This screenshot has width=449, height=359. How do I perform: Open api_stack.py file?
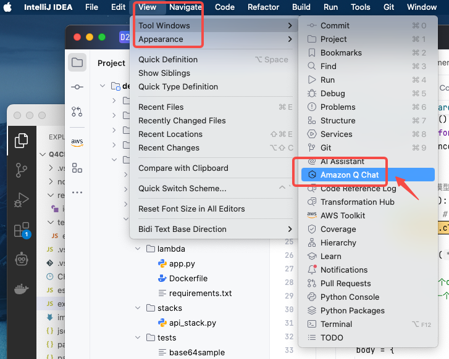pyautogui.click(x=187, y=323)
